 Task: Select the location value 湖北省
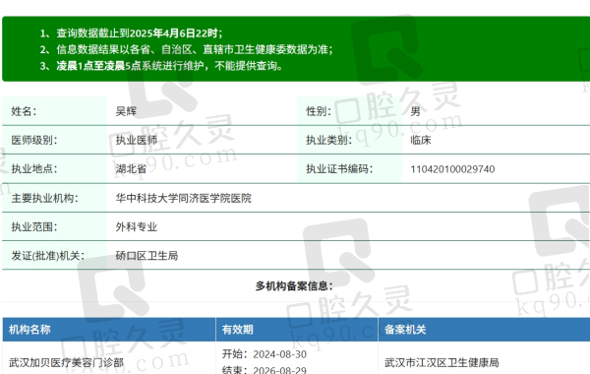coord(131,168)
